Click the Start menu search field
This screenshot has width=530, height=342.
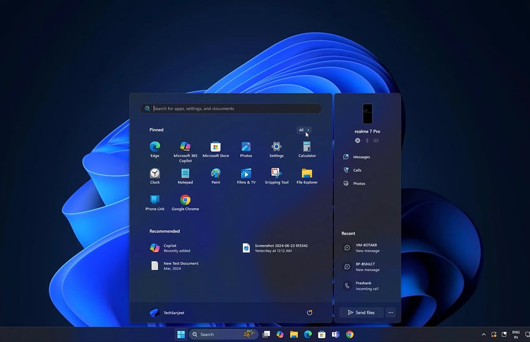coord(231,108)
